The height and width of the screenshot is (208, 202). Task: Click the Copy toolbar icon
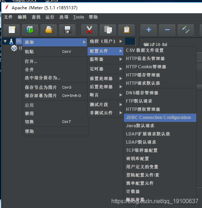108,30
